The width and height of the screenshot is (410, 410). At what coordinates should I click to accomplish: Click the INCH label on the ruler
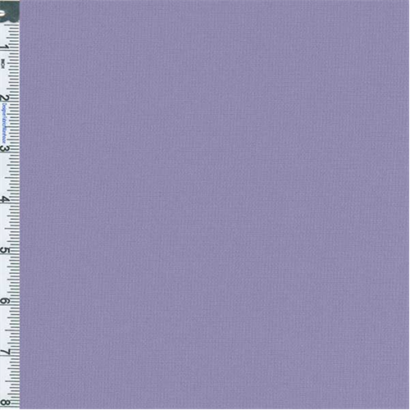pyautogui.click(x=2, y=63)
